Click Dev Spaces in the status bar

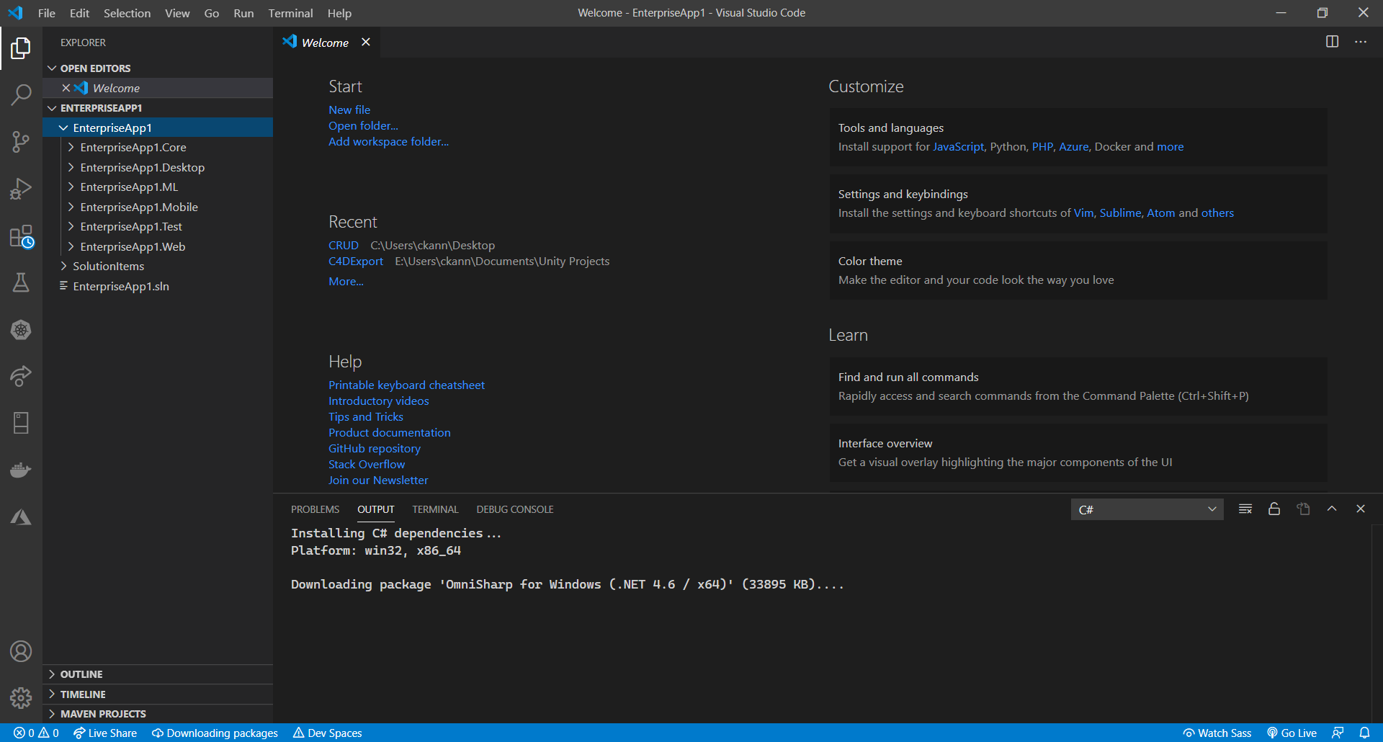[x=328, y=733]
